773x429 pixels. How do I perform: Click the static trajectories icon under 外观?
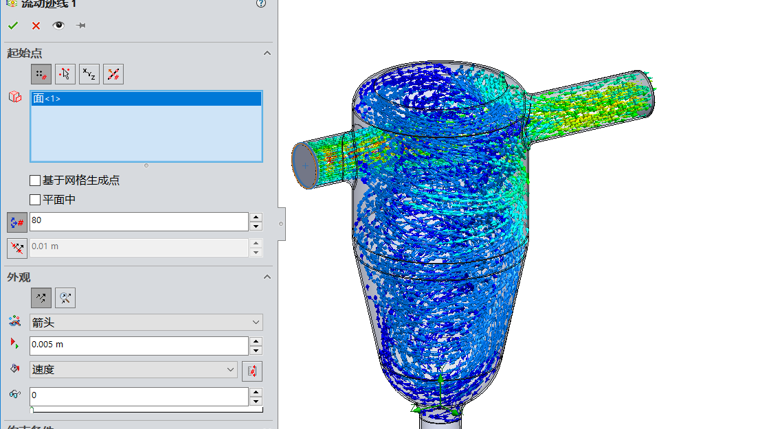(x=41, y=297)
